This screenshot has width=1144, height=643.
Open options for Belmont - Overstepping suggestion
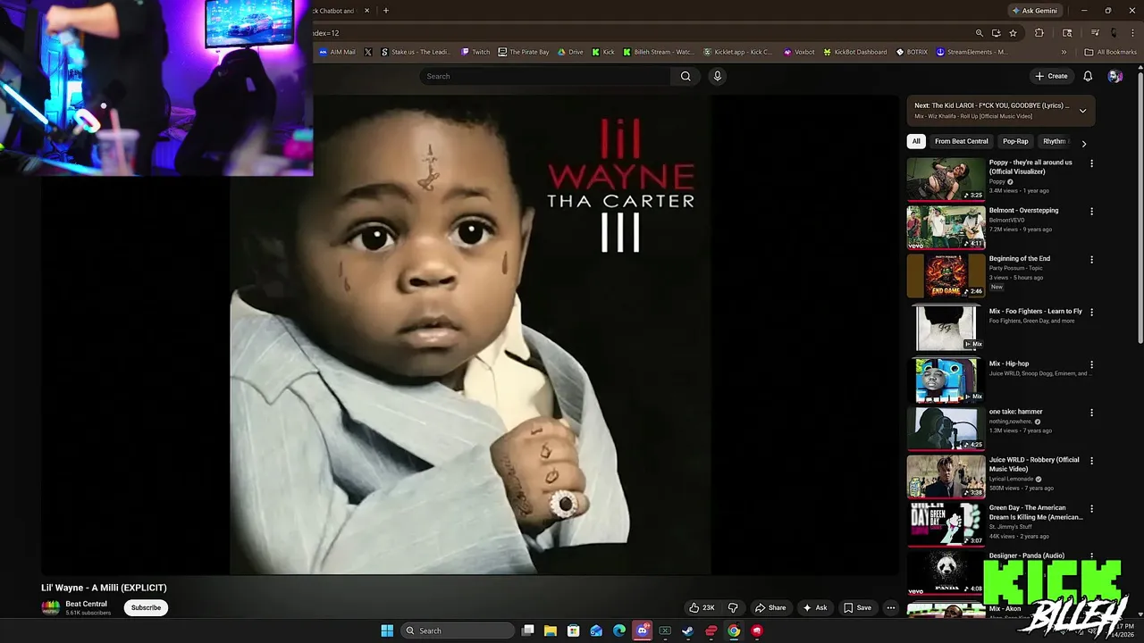(x=1091, y=212)
